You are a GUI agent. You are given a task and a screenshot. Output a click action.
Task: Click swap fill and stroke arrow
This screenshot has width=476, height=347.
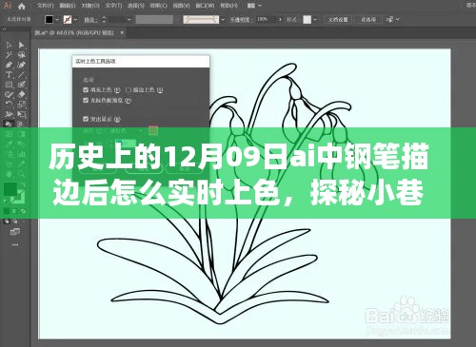pyautogui.click(x=23, y=184)
